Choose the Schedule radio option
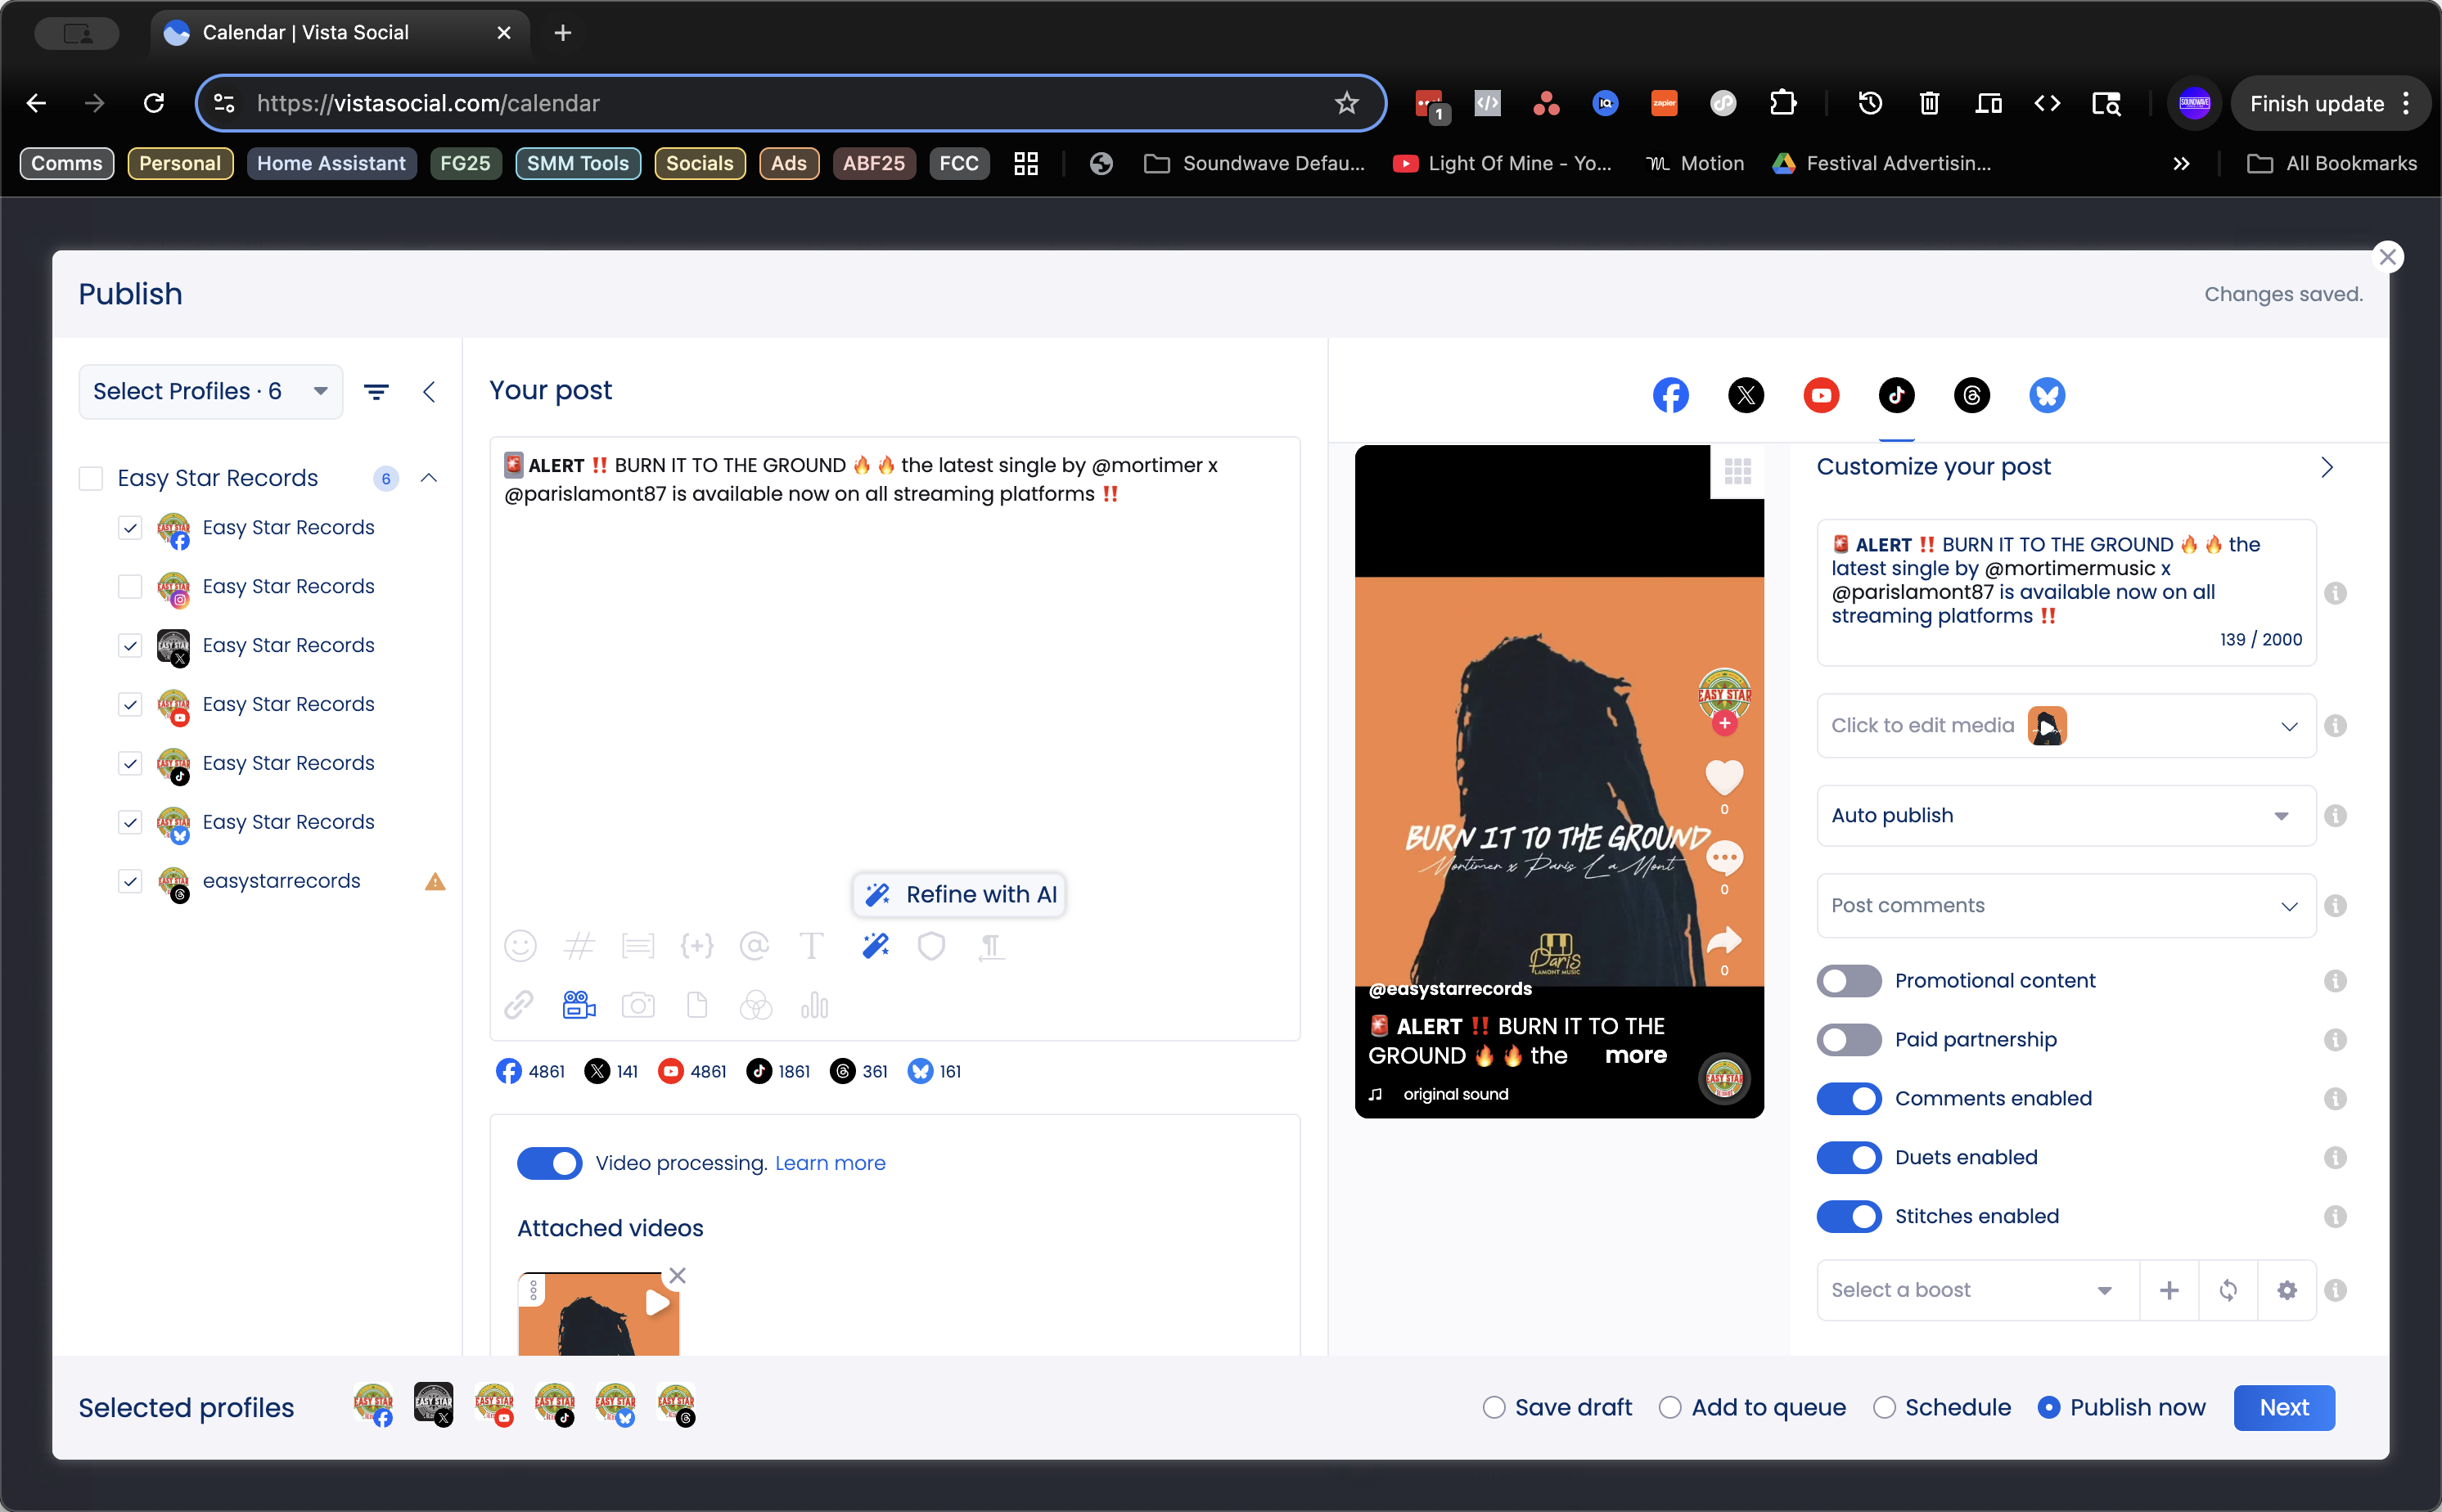The width and height of the screenshot is (2442, 1512). point(1885,1408)
